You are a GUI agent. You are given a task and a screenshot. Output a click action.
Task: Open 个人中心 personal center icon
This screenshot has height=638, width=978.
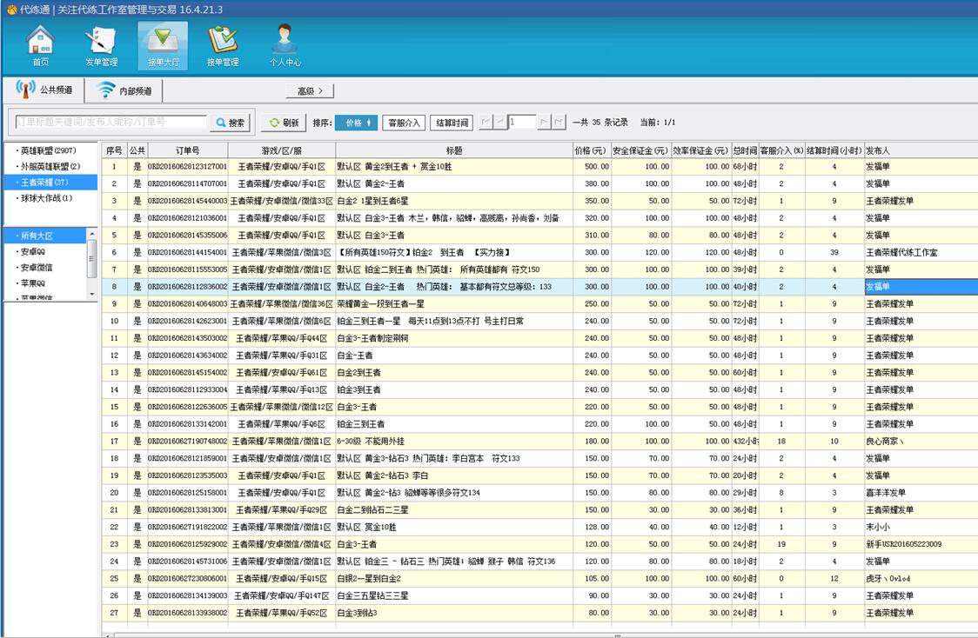pos(285,45)
